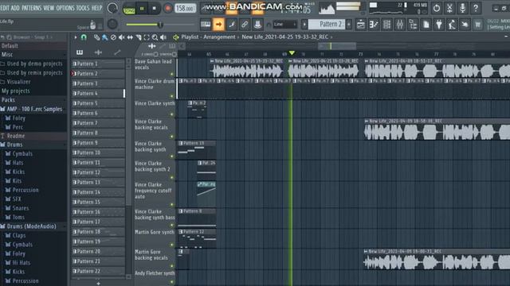Select the playlist Select tool

click(x=147, y=37)
